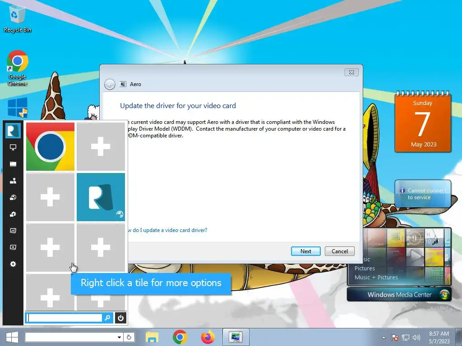Launch Firefox from the taskbar
The width and height of the screenshot is (462, 346).
pyautogui.click(x=208, y=337)
